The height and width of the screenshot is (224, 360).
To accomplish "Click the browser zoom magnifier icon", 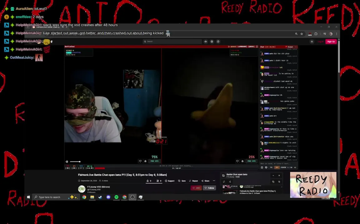I will 296,34.
